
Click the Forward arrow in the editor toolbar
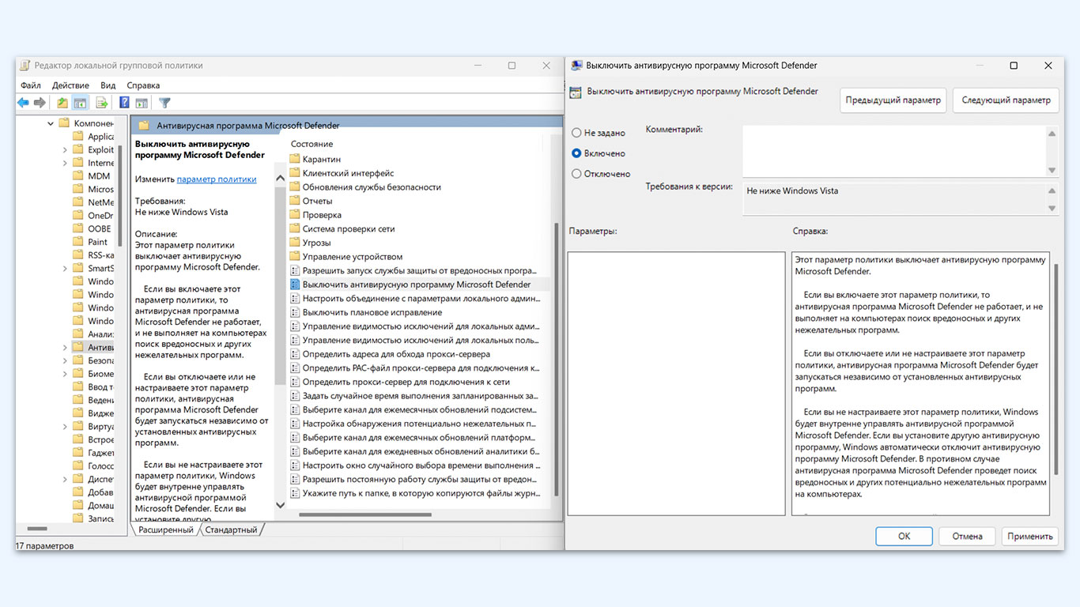(x=40, y=103)
